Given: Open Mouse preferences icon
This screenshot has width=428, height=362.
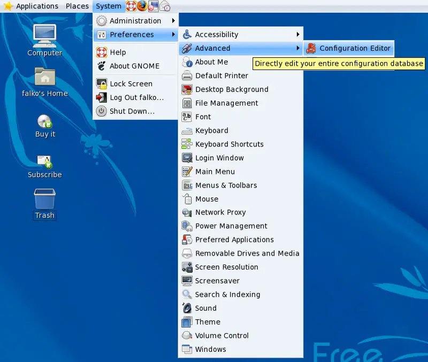Looking at the screenshot, I should pos(187,199).
